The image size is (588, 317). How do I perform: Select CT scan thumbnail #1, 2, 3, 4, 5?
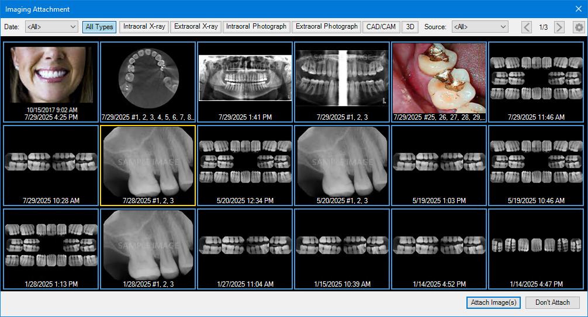click(x=148, y=82)
